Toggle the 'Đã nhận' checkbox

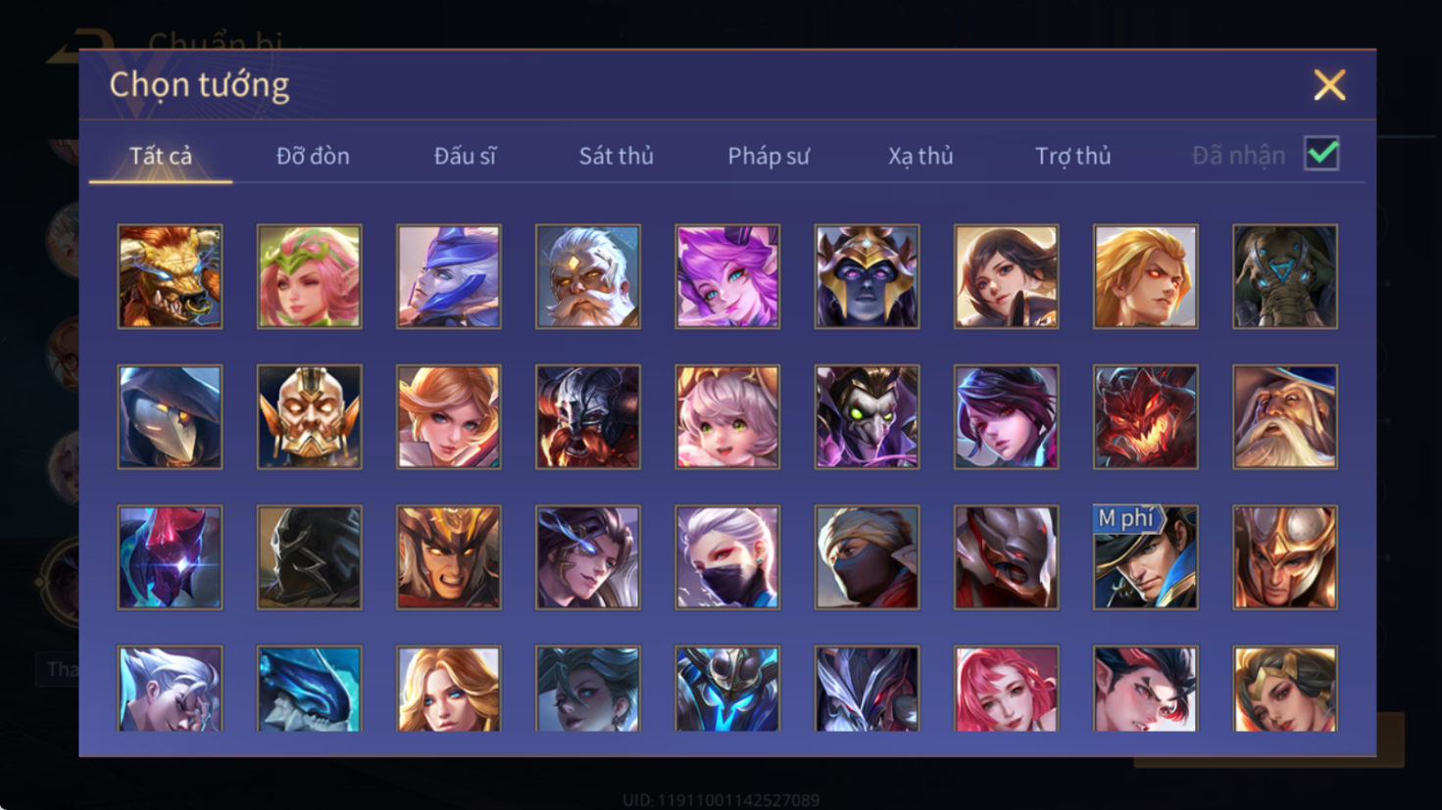[1321, 154]
